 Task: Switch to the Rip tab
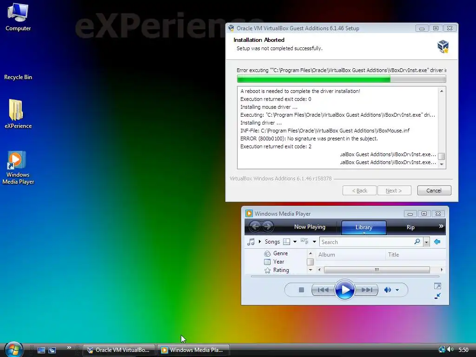tap(410, 227)
